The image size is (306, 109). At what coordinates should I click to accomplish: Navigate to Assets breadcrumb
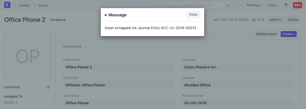[x=24, y=5]
